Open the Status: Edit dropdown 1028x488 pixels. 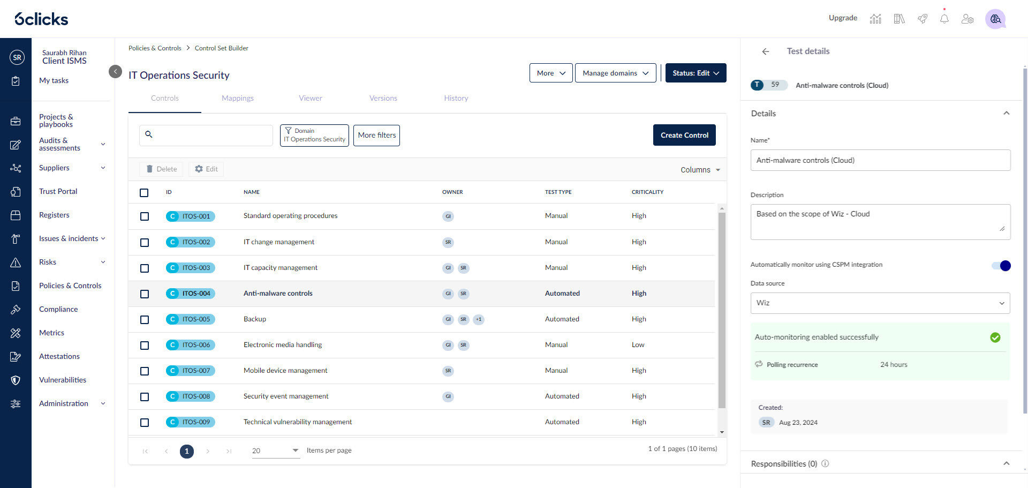coord(696,73)
